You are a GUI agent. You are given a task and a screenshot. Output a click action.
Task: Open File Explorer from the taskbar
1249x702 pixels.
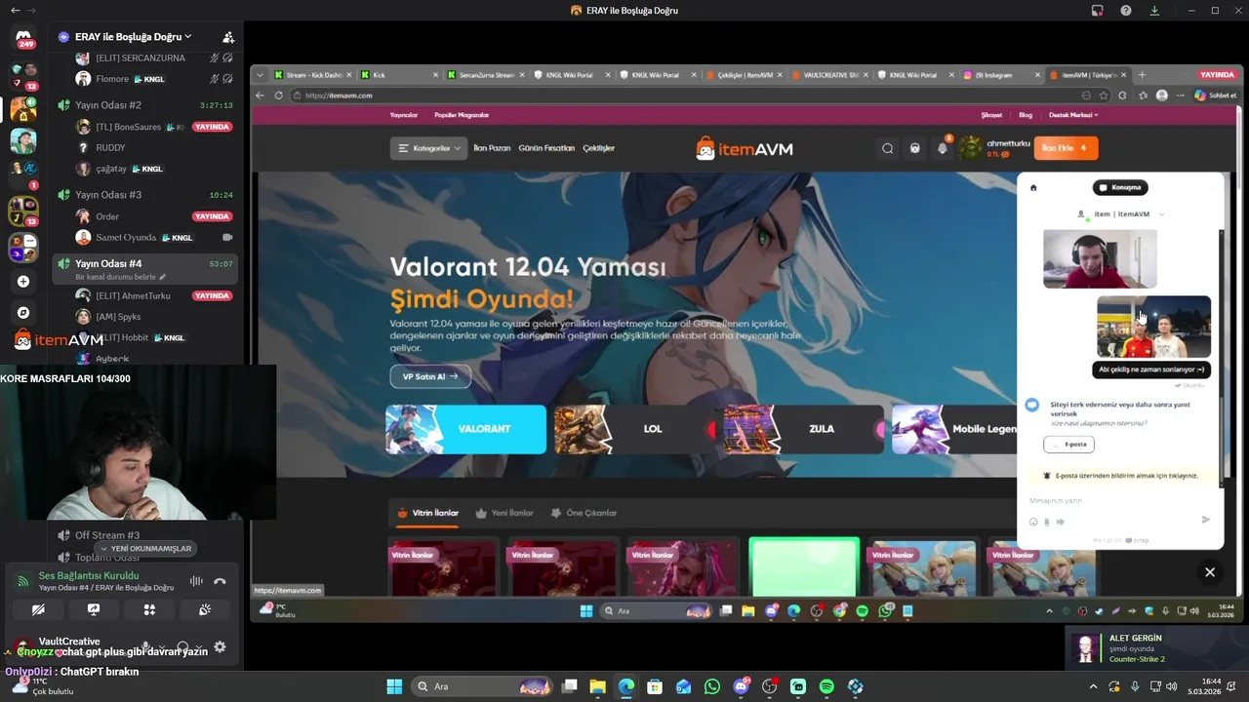(x=597, y=686)
